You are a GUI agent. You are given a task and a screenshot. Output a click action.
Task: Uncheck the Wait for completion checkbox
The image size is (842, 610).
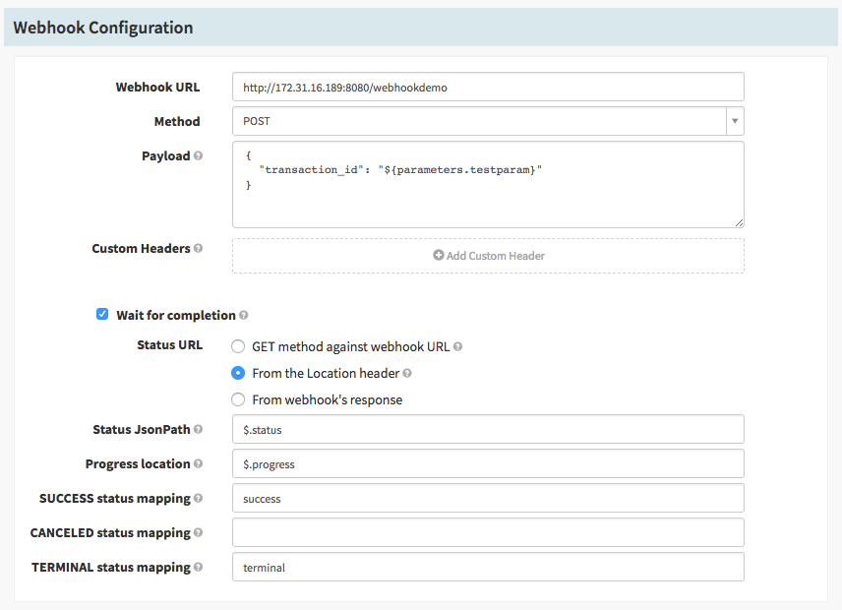[102, 315]
